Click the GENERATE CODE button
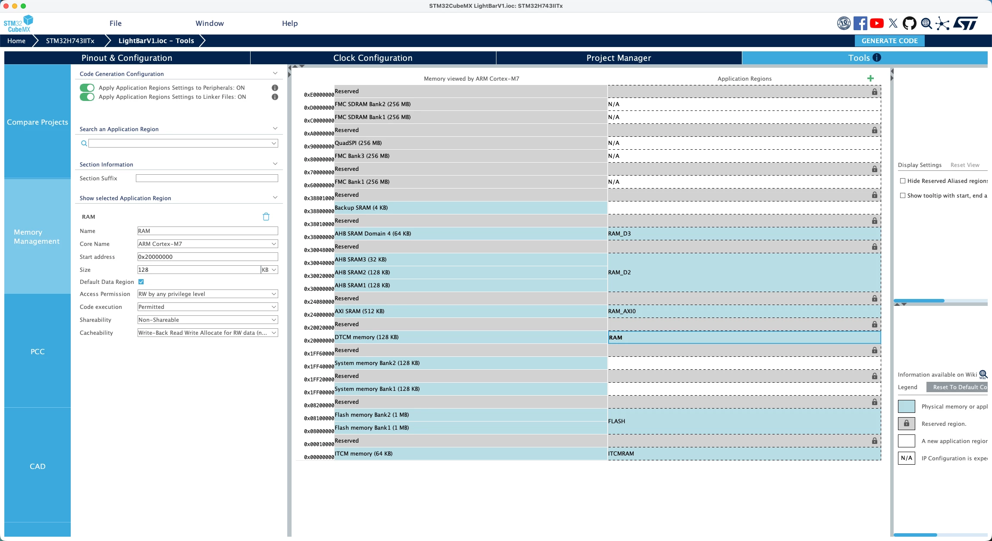This screenshot has width=992, height=541. coord(889,41)
